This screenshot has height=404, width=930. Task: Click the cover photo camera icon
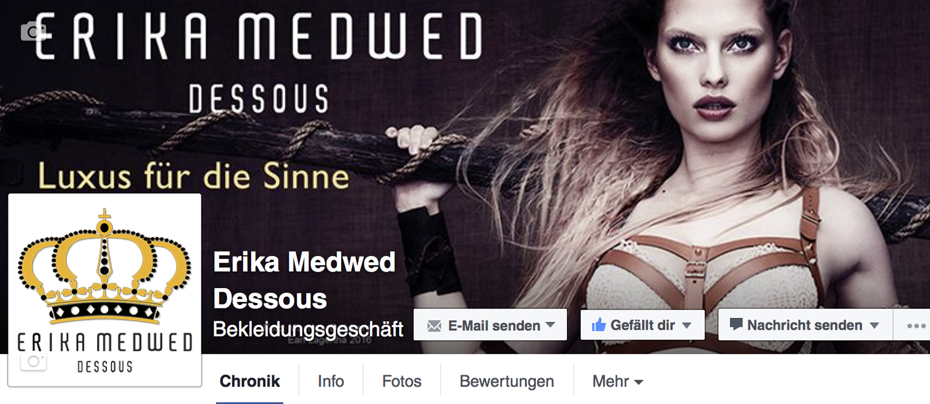[33, 31]
